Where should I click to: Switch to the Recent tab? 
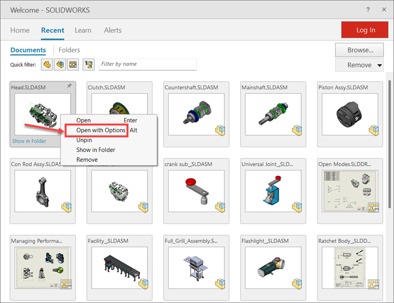click(53, 30)
